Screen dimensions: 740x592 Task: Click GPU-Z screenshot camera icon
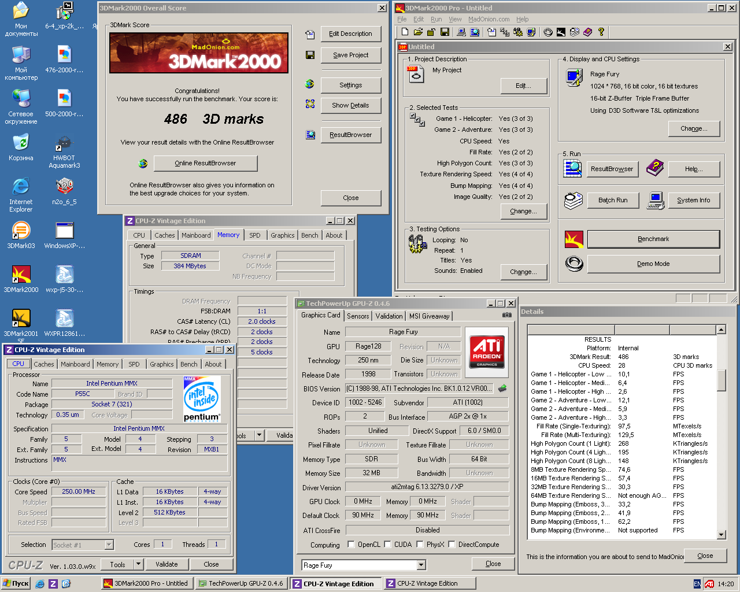click(x=507, y=315)
